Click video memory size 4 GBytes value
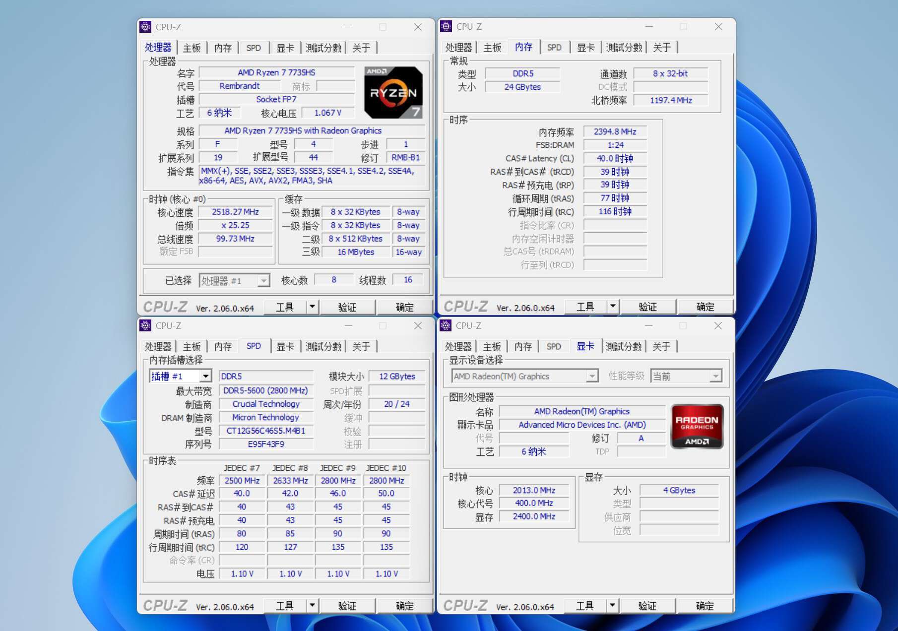The width and height of the screenshot is (898, 631). 679,490
